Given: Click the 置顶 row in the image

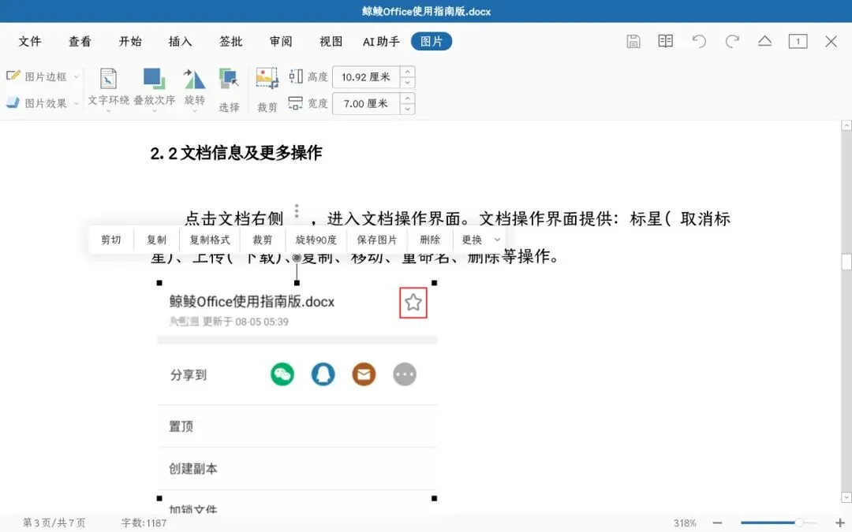Looking at the screenshot, I should (297, 426).
